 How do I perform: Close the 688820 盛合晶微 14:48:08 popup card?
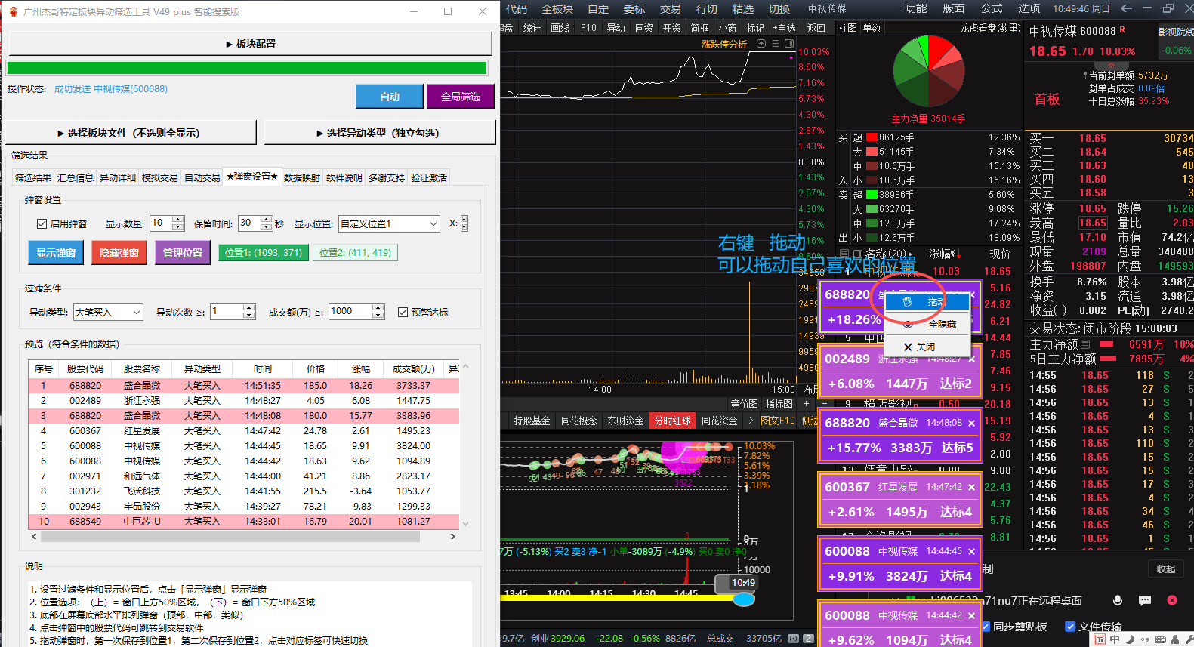point(972,424)
